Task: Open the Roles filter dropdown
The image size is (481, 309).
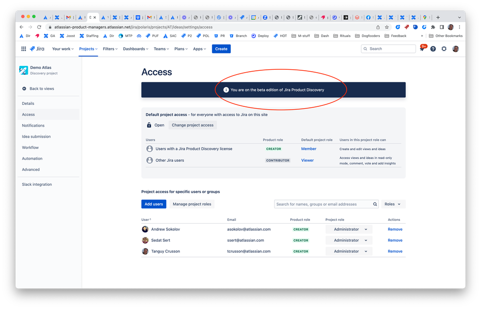Action: click(x=393, y=204)
